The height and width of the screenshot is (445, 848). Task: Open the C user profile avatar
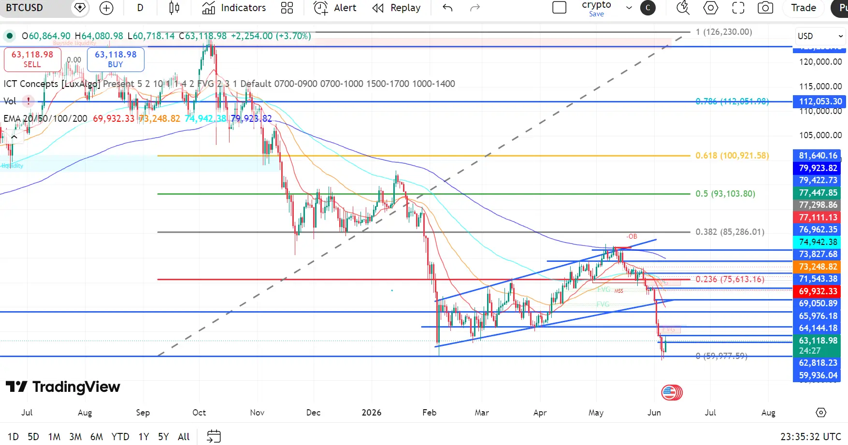coord(648,8)
